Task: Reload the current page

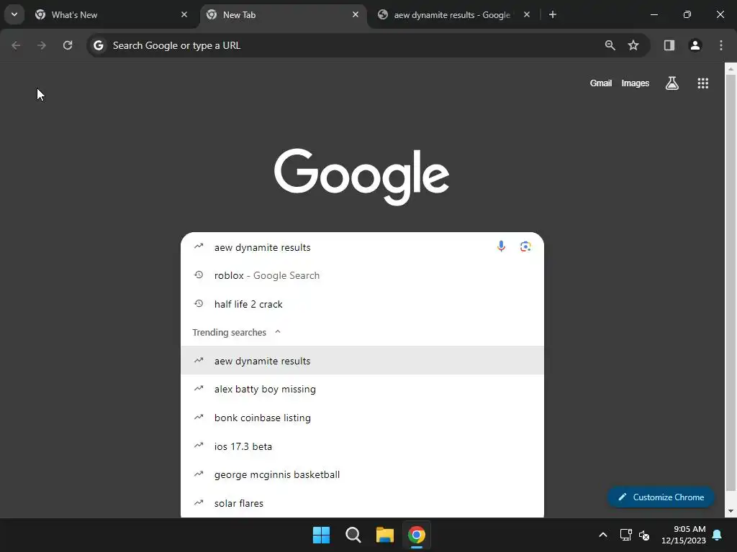Action: coord(68,45)
